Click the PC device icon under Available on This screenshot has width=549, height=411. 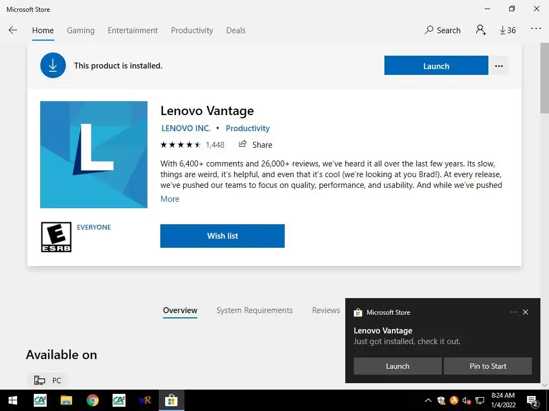pyautogui.click(x=40, y=380)
